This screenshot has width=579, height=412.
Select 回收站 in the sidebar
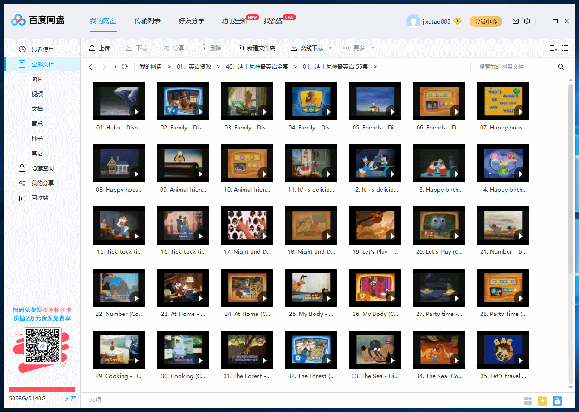pyautogui.click(x=39, y=198)
